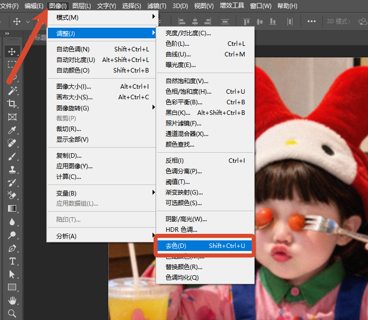Expand the 变量(B) submenu
Image resolution: width=368 pixels, height=320 pixels.
tap(101, 193)
